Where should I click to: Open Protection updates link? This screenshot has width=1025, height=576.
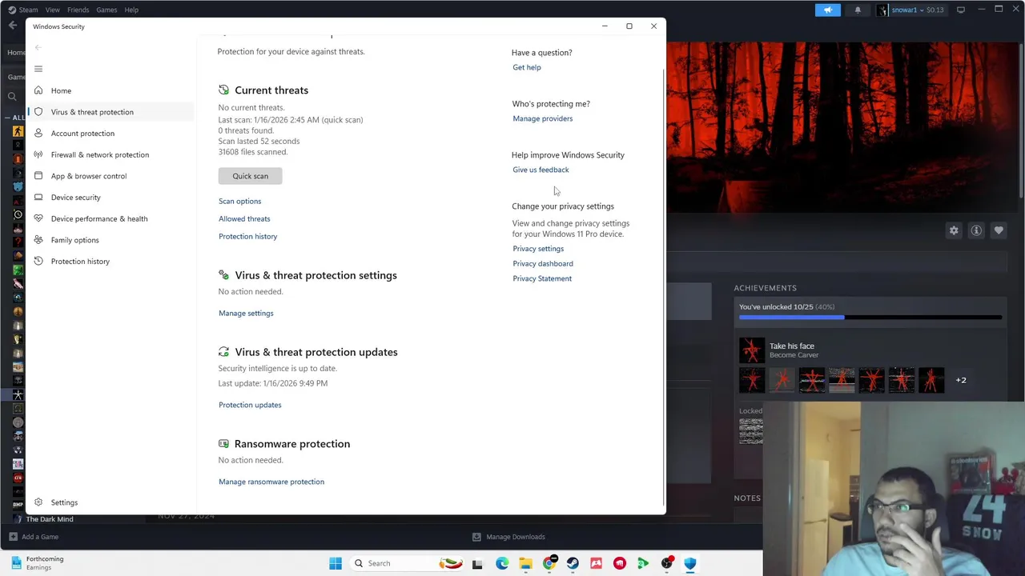point(250,405)
